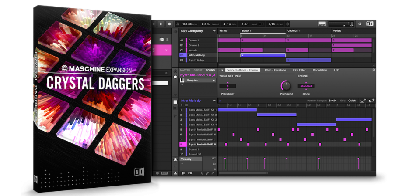Image resolution: width=416 pixels, height=196 pixels.
Task: Select the blue Intro Melody pattern clip 2
Action: [x=263, y=55]
